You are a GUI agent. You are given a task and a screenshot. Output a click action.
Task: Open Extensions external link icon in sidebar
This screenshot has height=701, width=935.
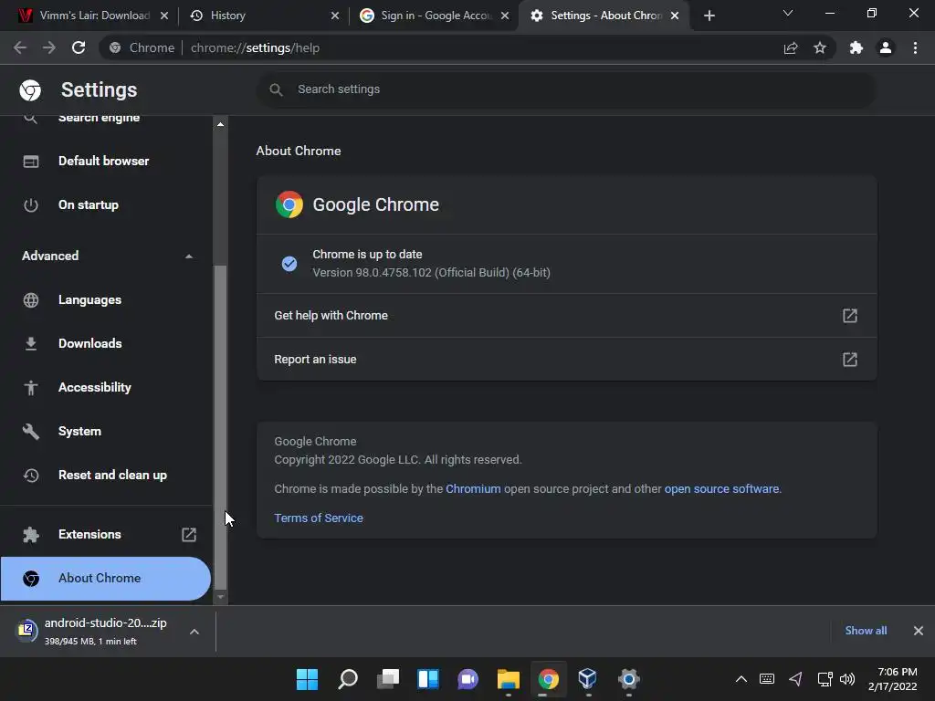pyautogui.click(x=189, y=535)
